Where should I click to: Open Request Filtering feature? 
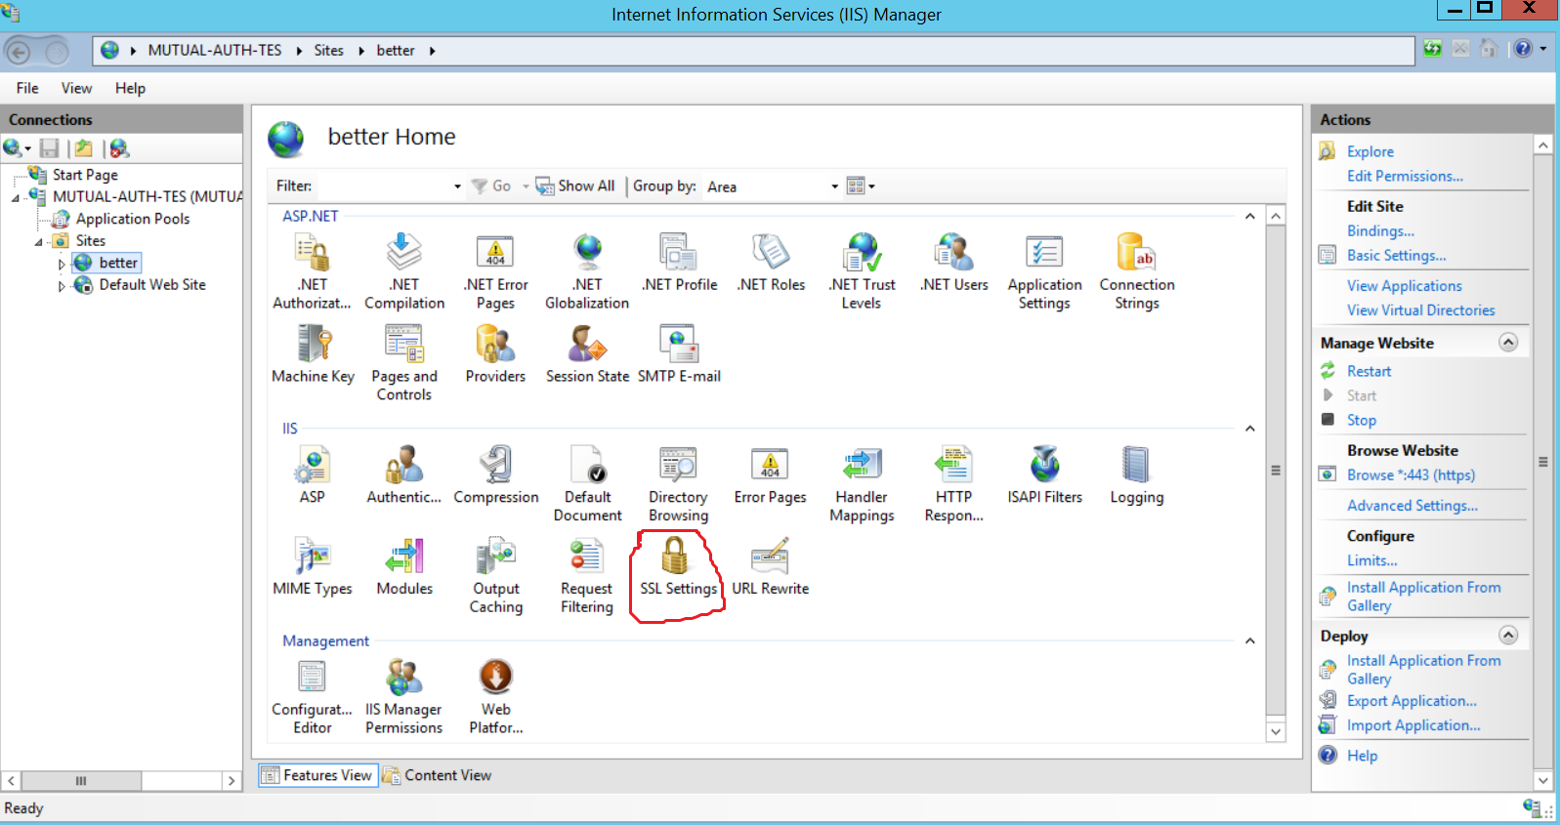pyautogui.click(x=586, y=576)
